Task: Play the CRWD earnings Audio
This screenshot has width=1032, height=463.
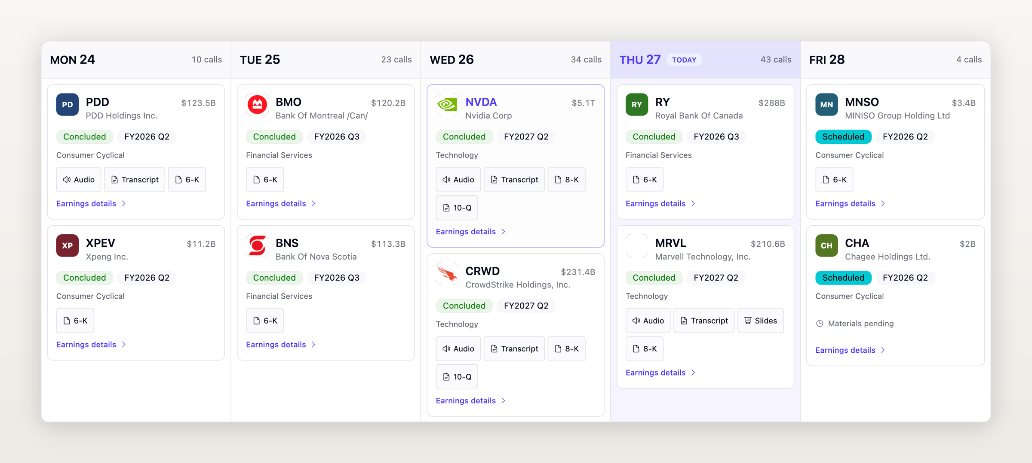Action: [458, 349]
